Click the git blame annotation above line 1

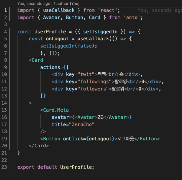point(49,4)
